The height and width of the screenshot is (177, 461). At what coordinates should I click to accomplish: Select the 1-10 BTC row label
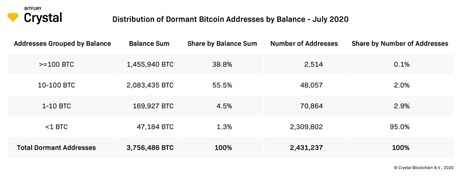(56, 106)
